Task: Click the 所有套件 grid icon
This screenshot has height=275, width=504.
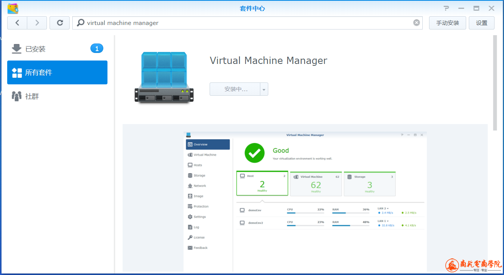Action: click(17, 73)
